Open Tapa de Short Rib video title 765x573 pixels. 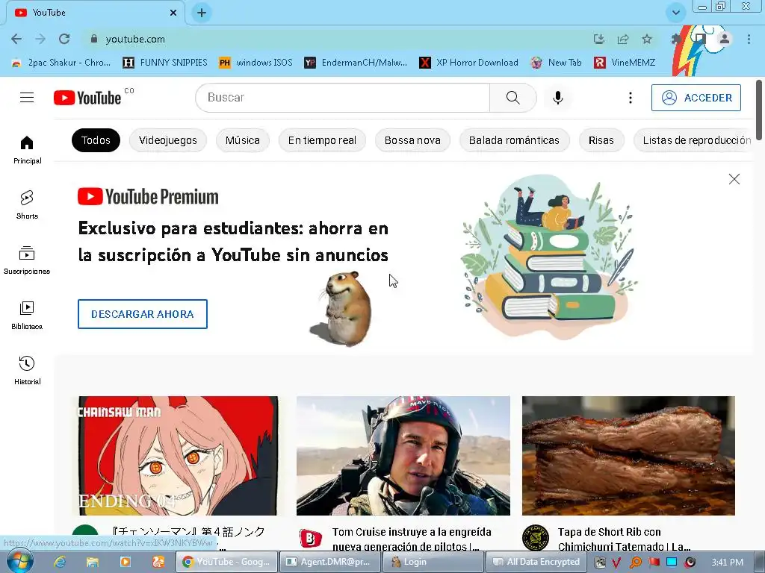pyautogui.click(x=624, y=539)
